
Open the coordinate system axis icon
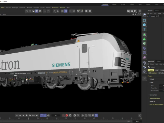pos(45,11)
